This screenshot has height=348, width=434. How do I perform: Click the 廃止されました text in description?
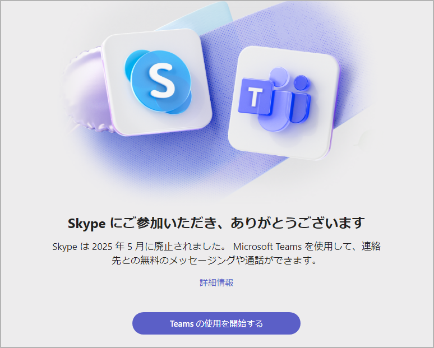(x=187, y=247)
